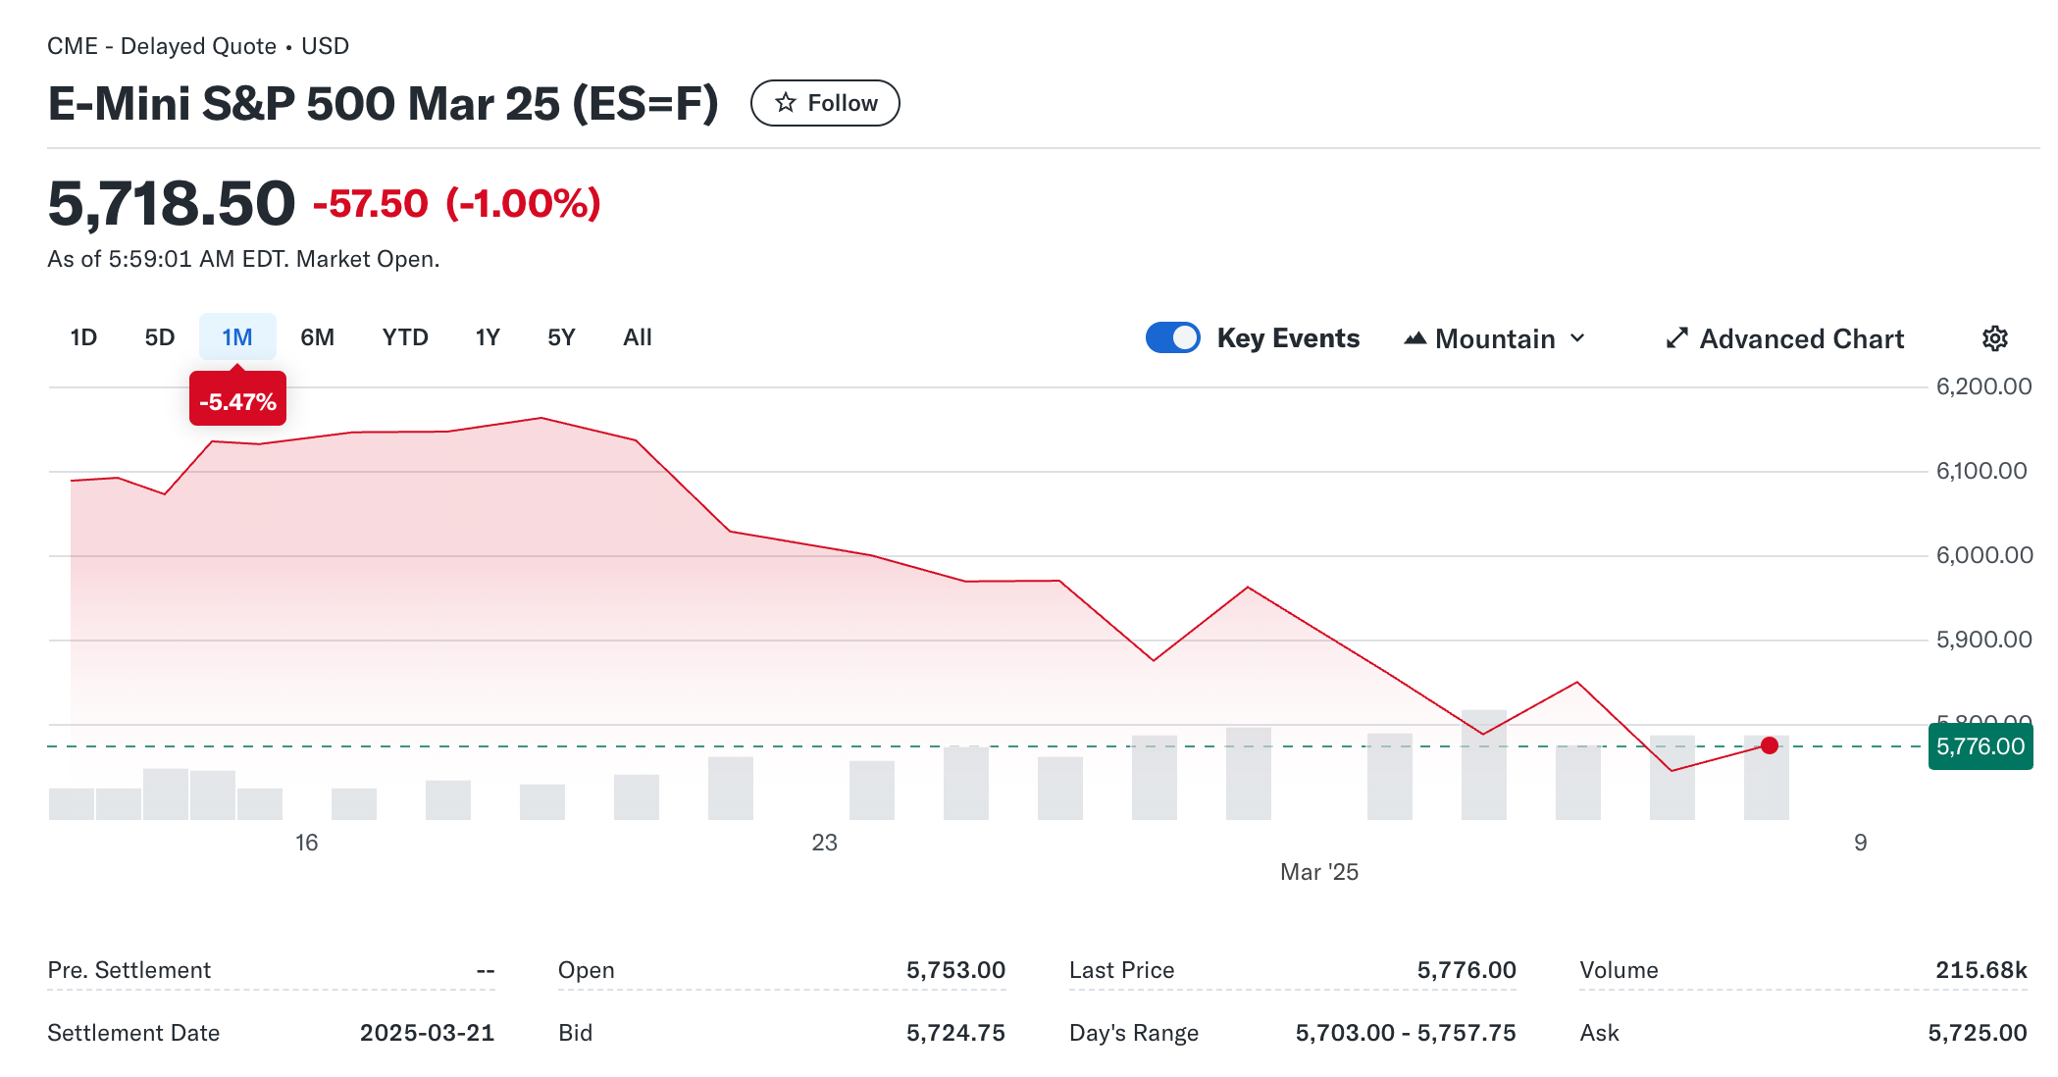
Task: Click the -5.47% red badge
Action: point(237,401)
